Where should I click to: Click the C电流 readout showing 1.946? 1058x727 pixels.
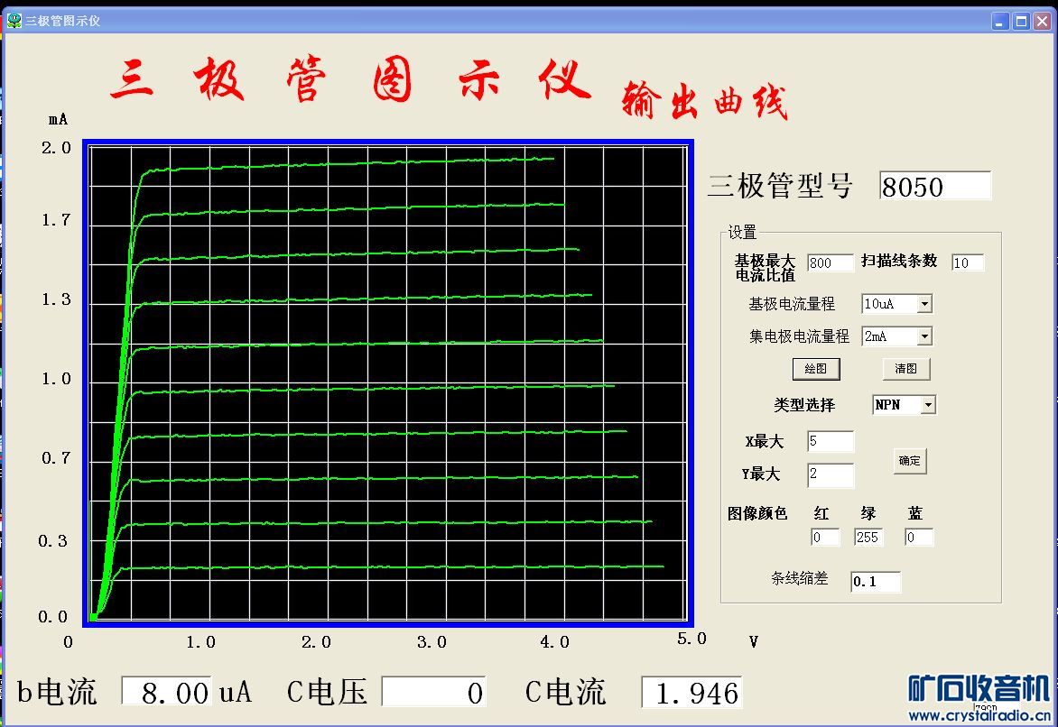pos(691,693)
